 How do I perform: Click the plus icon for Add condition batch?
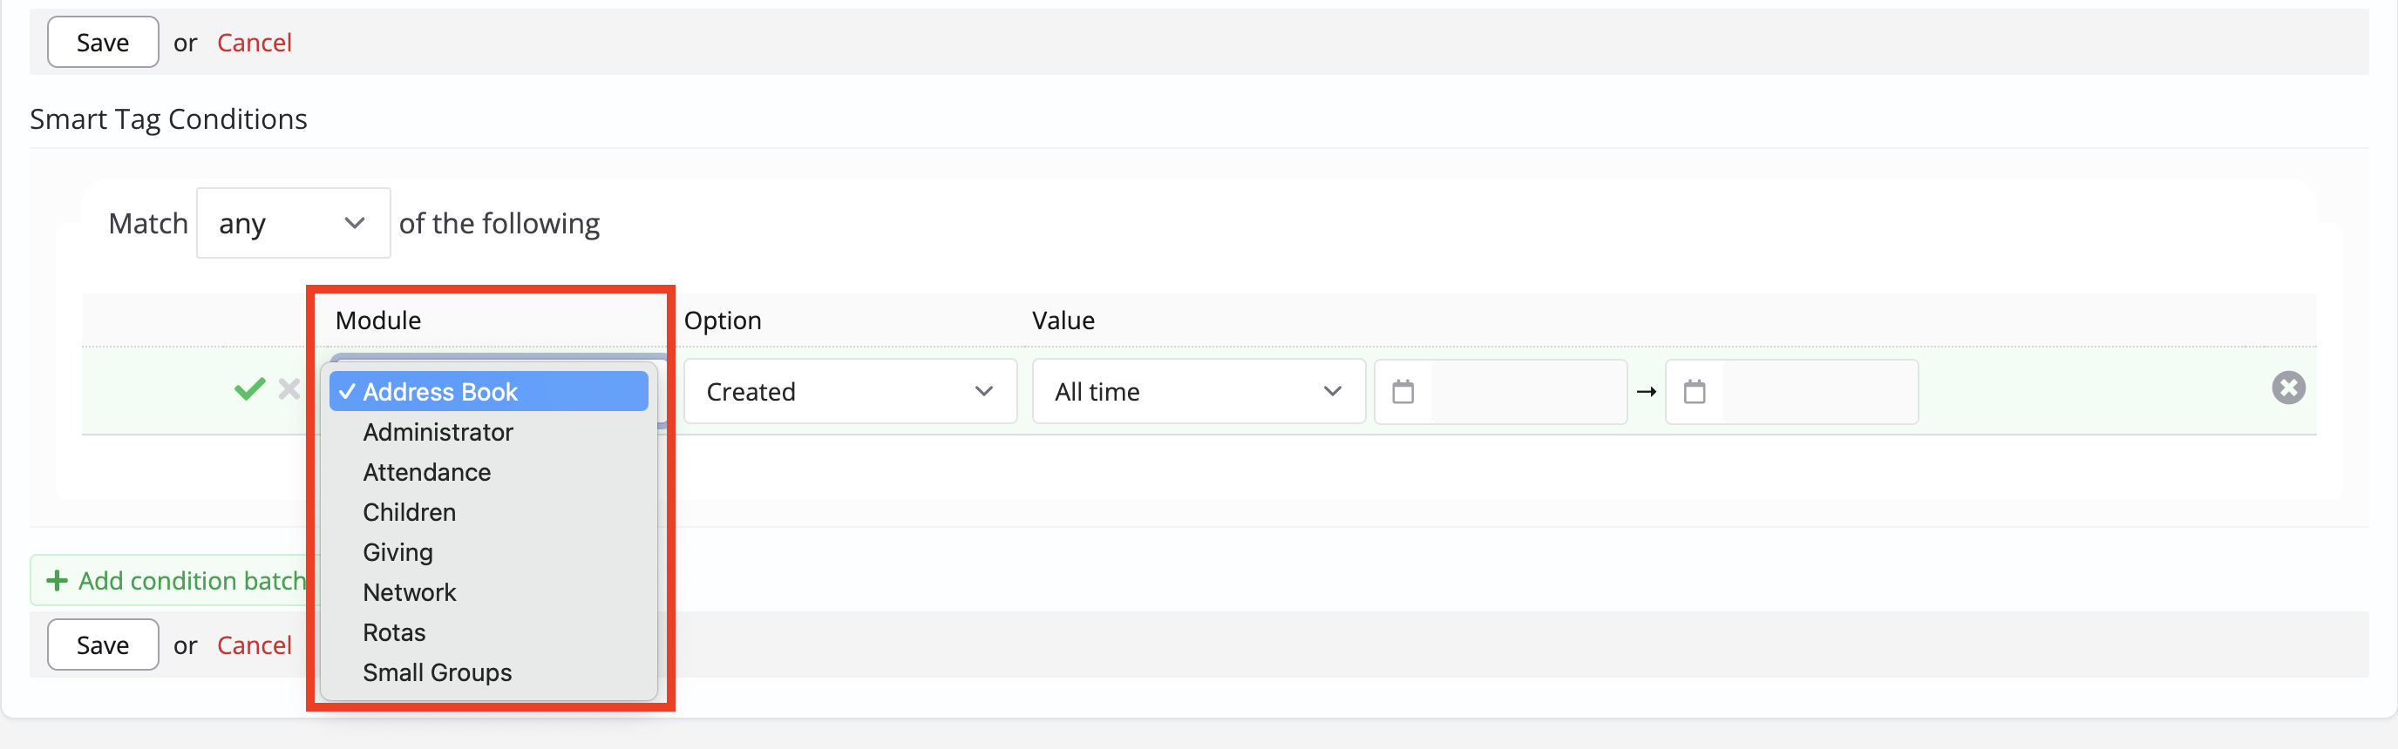(x=57, y=581)
